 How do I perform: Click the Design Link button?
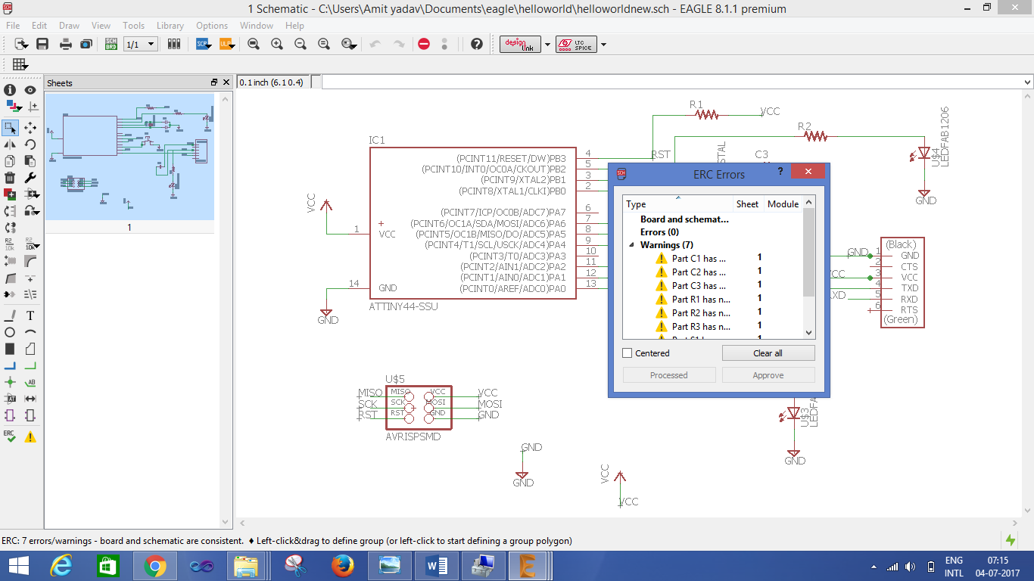click(520, 44)
